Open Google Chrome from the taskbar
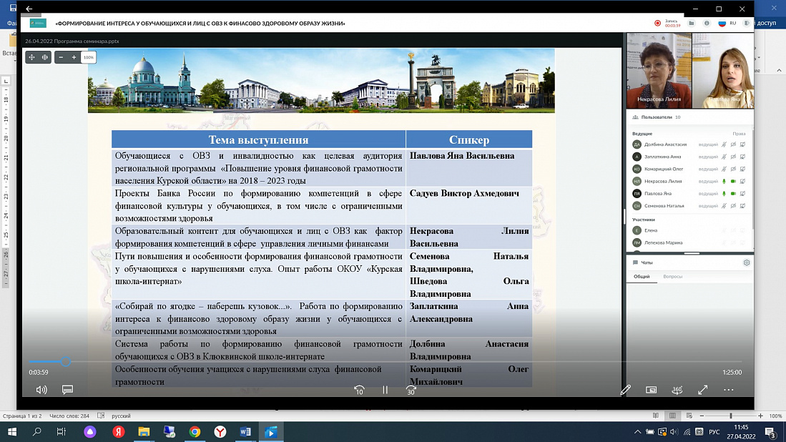Image resolution: width=786 pixels, height=442 pixels. 195,431
